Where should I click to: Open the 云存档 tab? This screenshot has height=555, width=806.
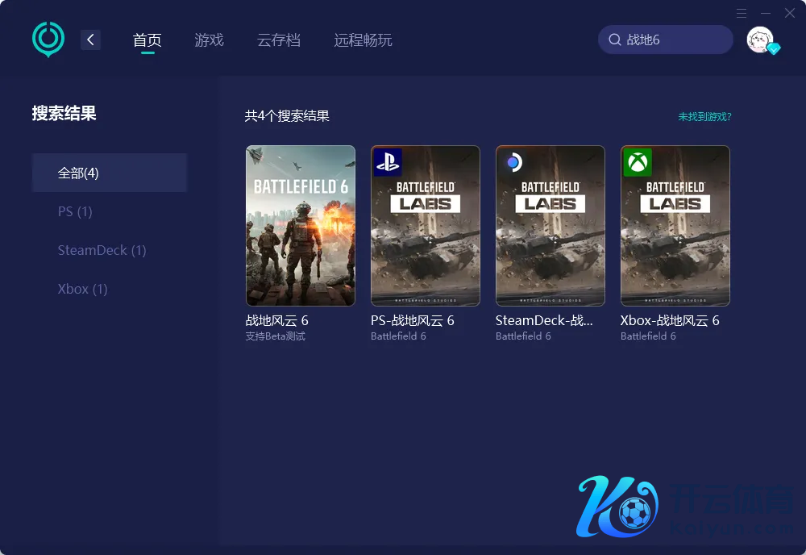click(279, 40)
